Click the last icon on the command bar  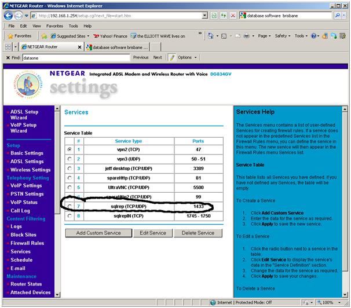pyautogui.click(x=342, y=36)
